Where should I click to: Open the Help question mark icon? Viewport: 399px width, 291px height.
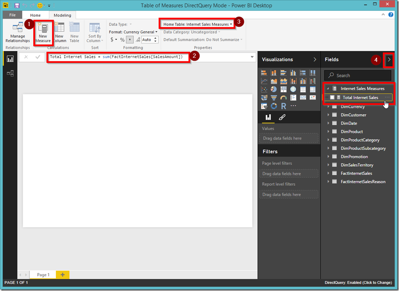pos(390,15)
